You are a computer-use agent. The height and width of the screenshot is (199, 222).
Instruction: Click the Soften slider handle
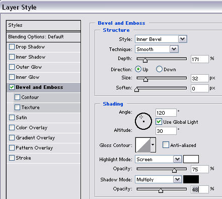(x=137, y=89)
